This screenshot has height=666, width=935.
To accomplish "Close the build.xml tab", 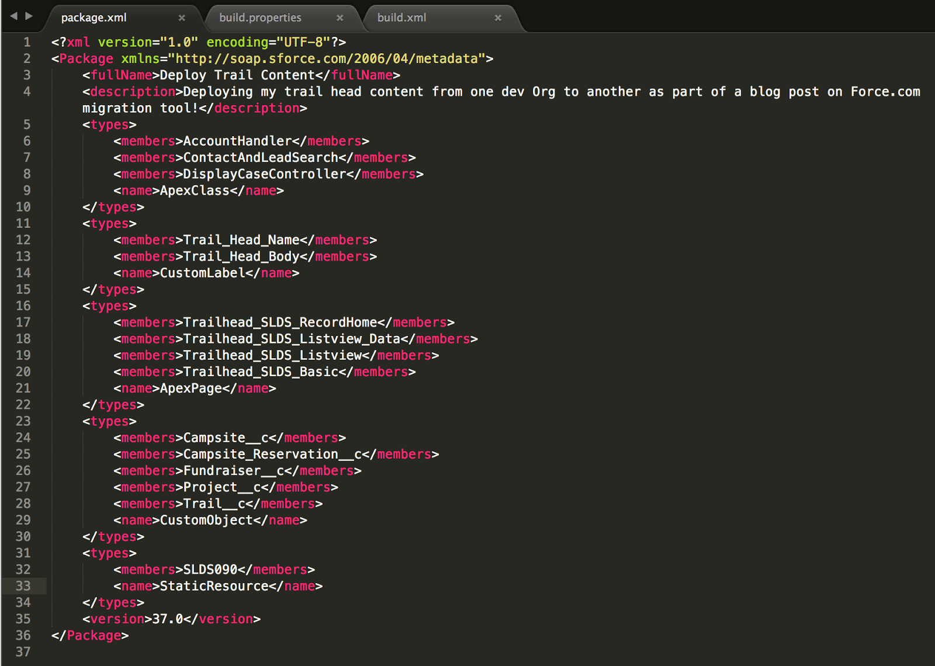I will [497, 18].
